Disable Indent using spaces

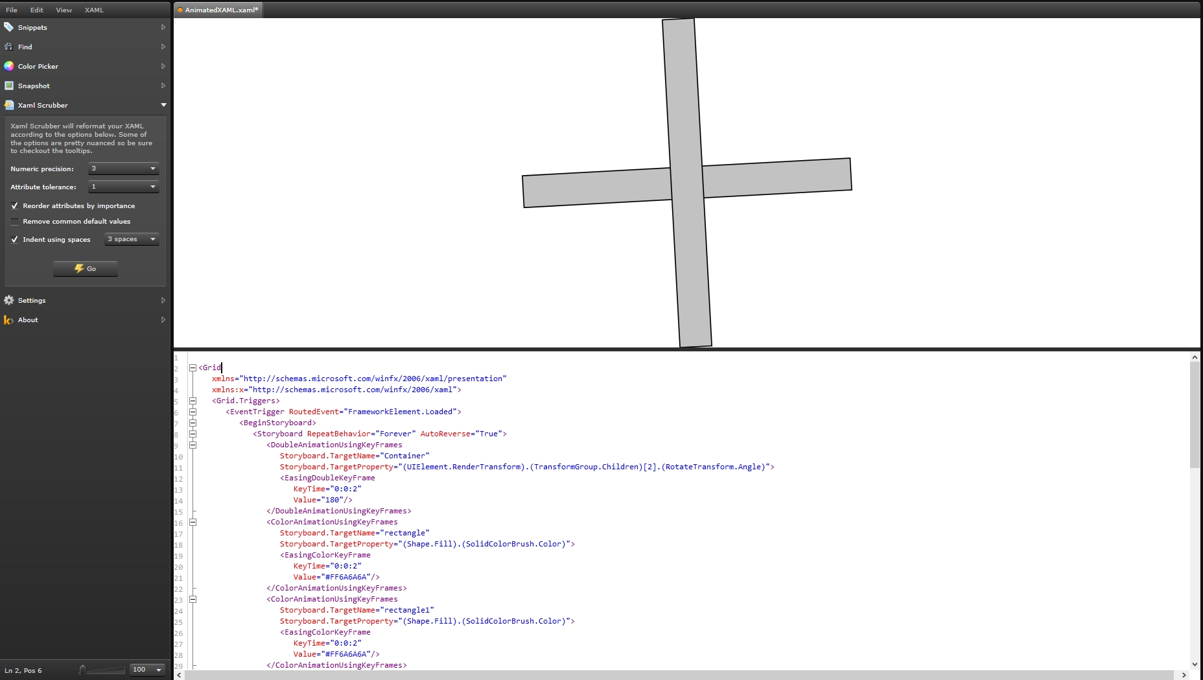coord(14,239)
